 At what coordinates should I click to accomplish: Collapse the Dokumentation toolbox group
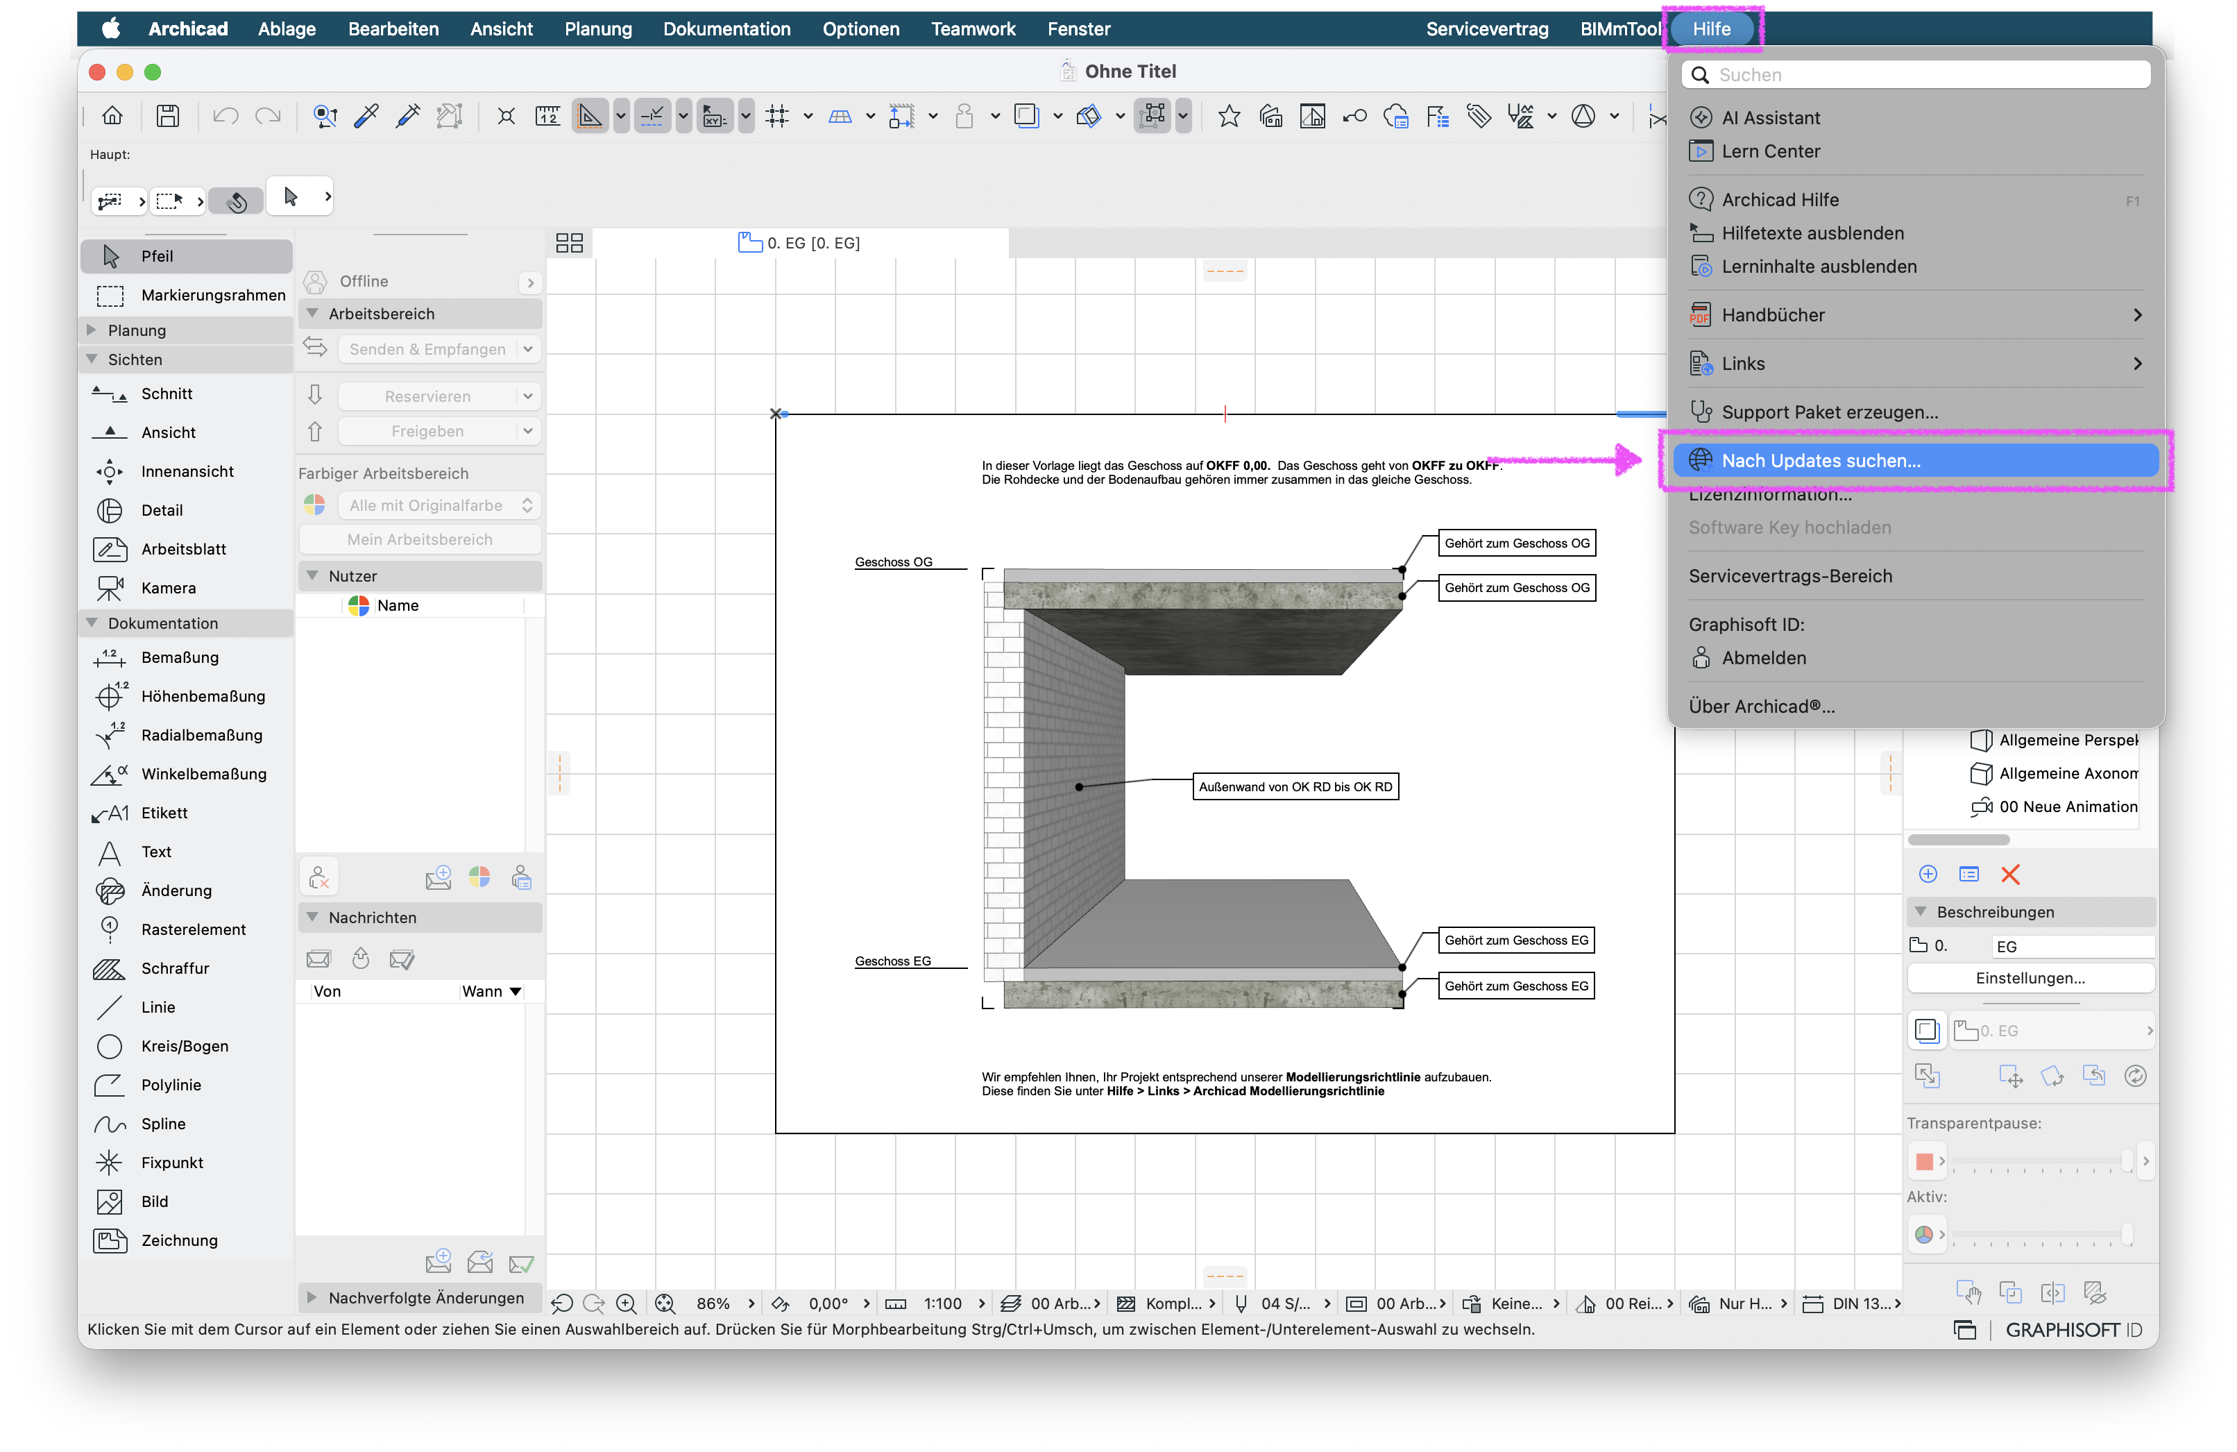click(91, 623)
